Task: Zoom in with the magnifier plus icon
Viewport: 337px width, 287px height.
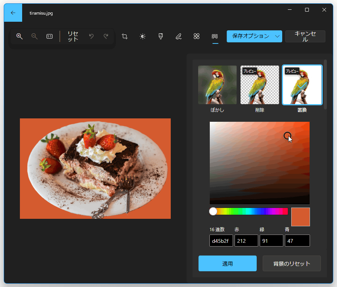Action: click(x=20, y=36)
